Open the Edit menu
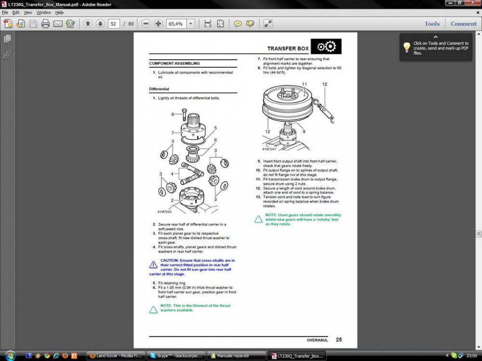This screenshot has height=361, width=482. tap(16, 13)
